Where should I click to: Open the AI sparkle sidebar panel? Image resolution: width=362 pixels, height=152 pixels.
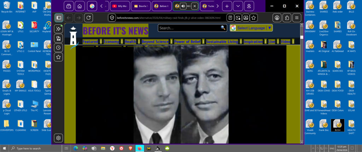[x=59, y=29]
